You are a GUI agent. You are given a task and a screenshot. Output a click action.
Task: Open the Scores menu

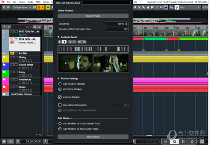(x=46, y=2)
